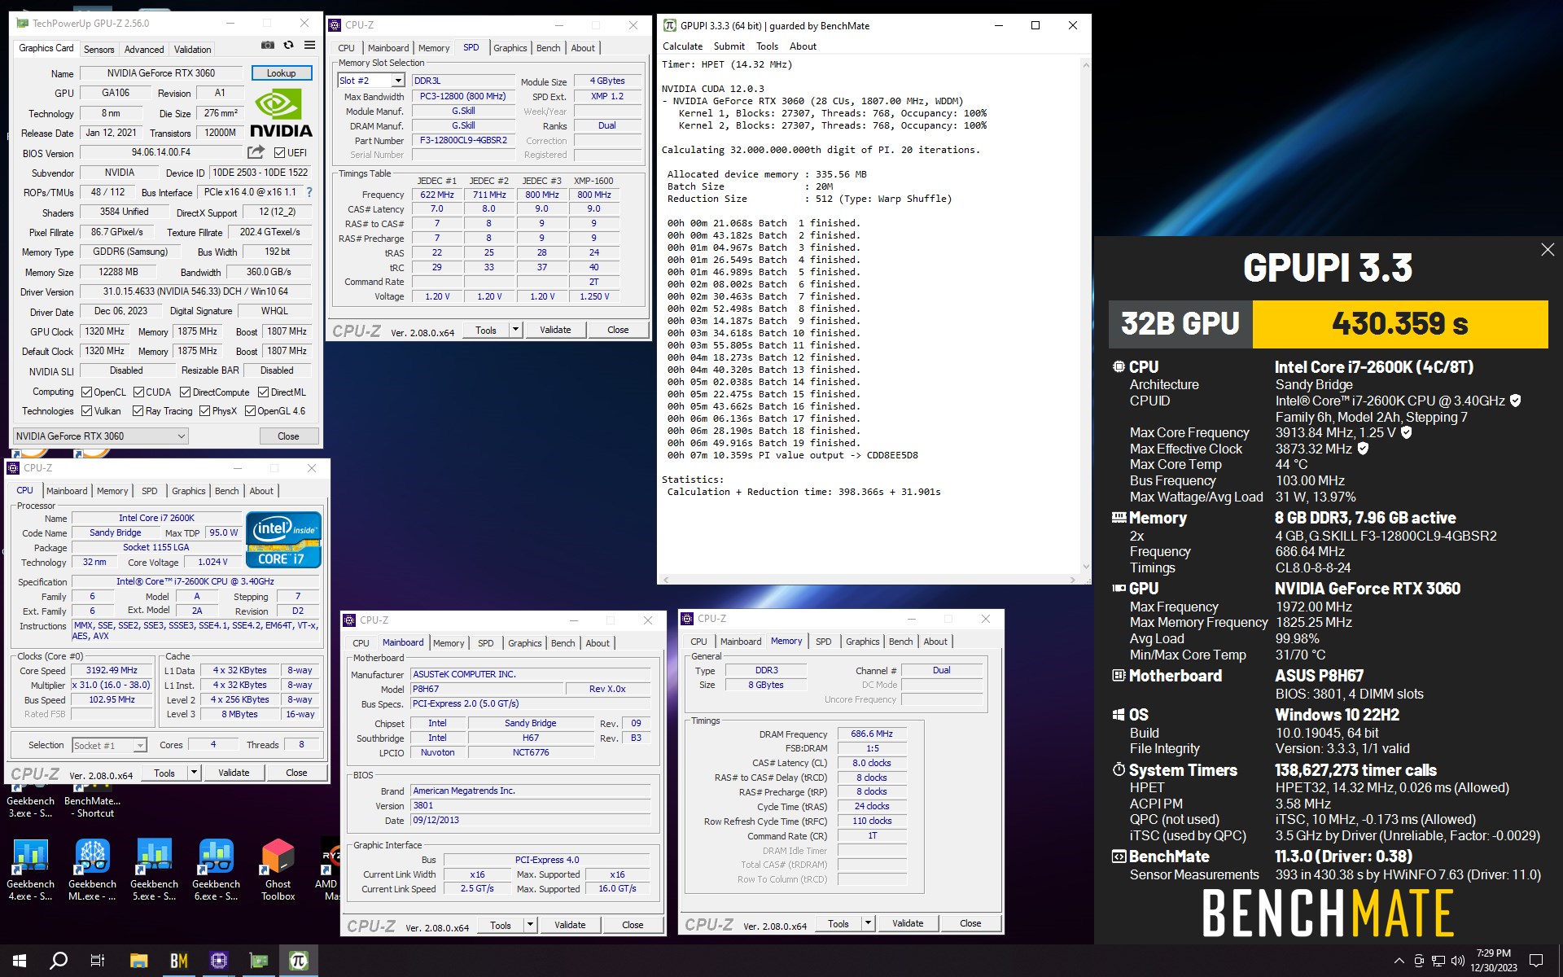The height and width of the screenshot is (977, 1563).
Task: Open GPU selector dropdown NVIDIA GeForce RTX 3060
Action: click(101, 436)
